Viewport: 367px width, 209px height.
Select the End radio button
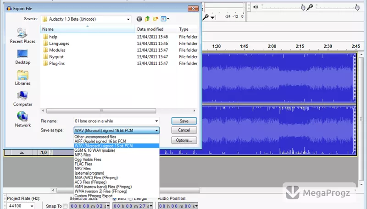[x=114, y=199]
